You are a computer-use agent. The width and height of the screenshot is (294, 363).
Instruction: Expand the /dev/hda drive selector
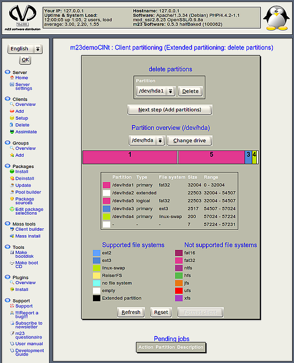[x=147, y=141]
